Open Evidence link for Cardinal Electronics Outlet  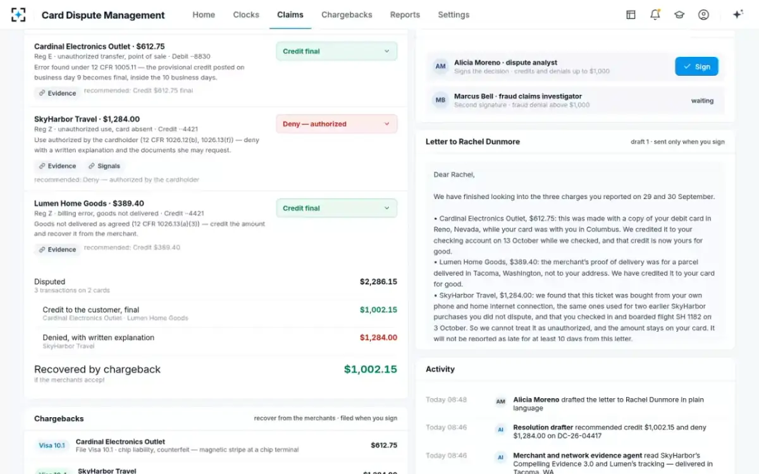(57, 93)
